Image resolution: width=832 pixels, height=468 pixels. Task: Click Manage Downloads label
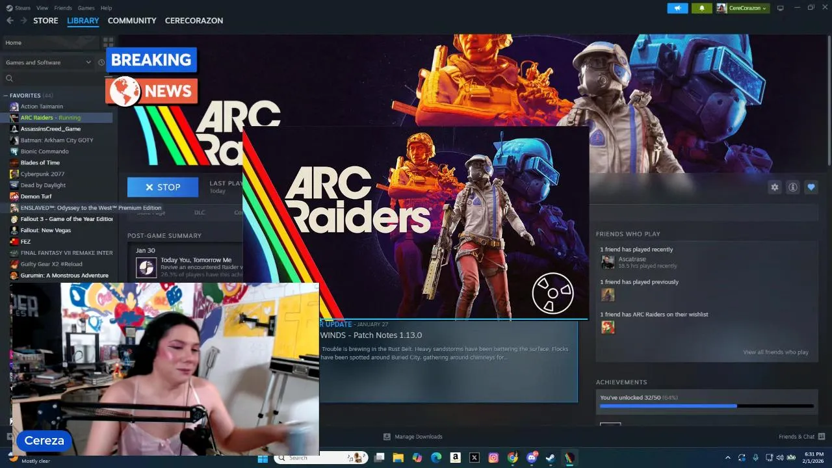pyautogui.click(x=419, y=437)
